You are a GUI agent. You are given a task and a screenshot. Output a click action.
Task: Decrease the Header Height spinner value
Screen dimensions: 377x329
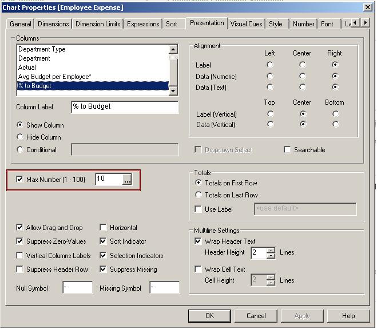(271, 255)
